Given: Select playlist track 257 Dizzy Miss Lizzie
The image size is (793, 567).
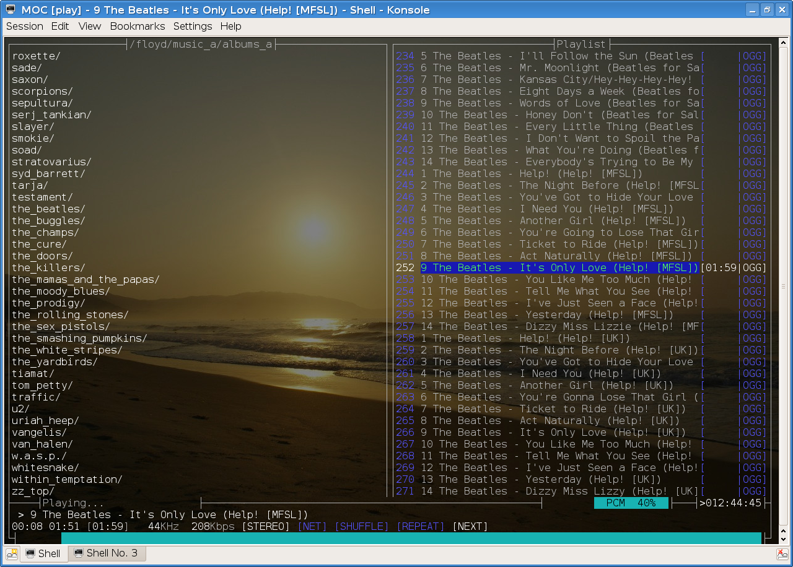Looking at the screenshot, I should click(581, 326).
